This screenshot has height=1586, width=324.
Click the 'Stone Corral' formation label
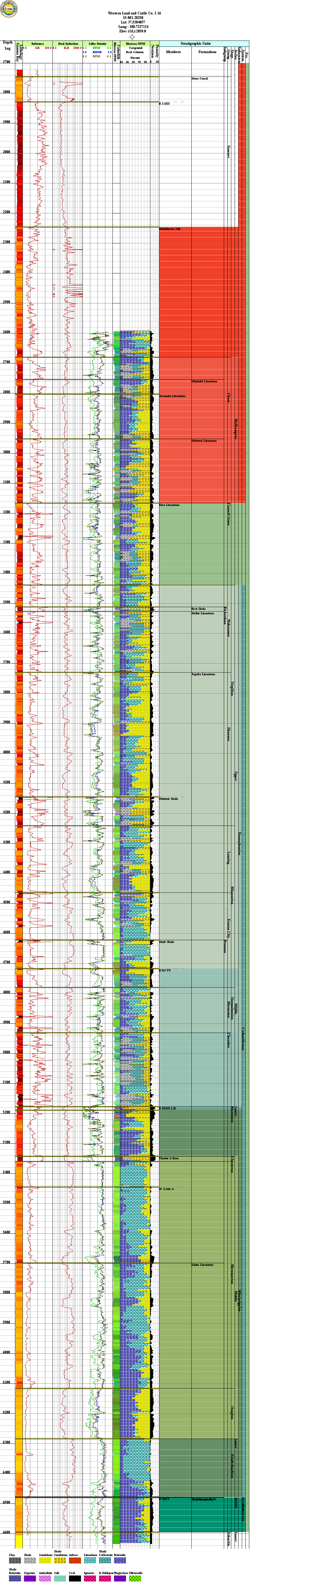click(x=199, y=79)
